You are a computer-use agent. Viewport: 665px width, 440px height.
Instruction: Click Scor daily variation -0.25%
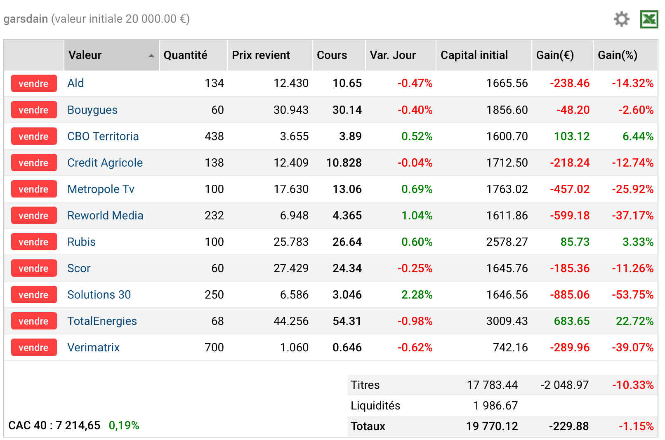415,268
